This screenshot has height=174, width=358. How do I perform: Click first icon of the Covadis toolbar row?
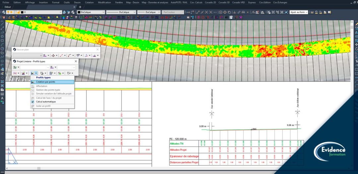point(3,17)
